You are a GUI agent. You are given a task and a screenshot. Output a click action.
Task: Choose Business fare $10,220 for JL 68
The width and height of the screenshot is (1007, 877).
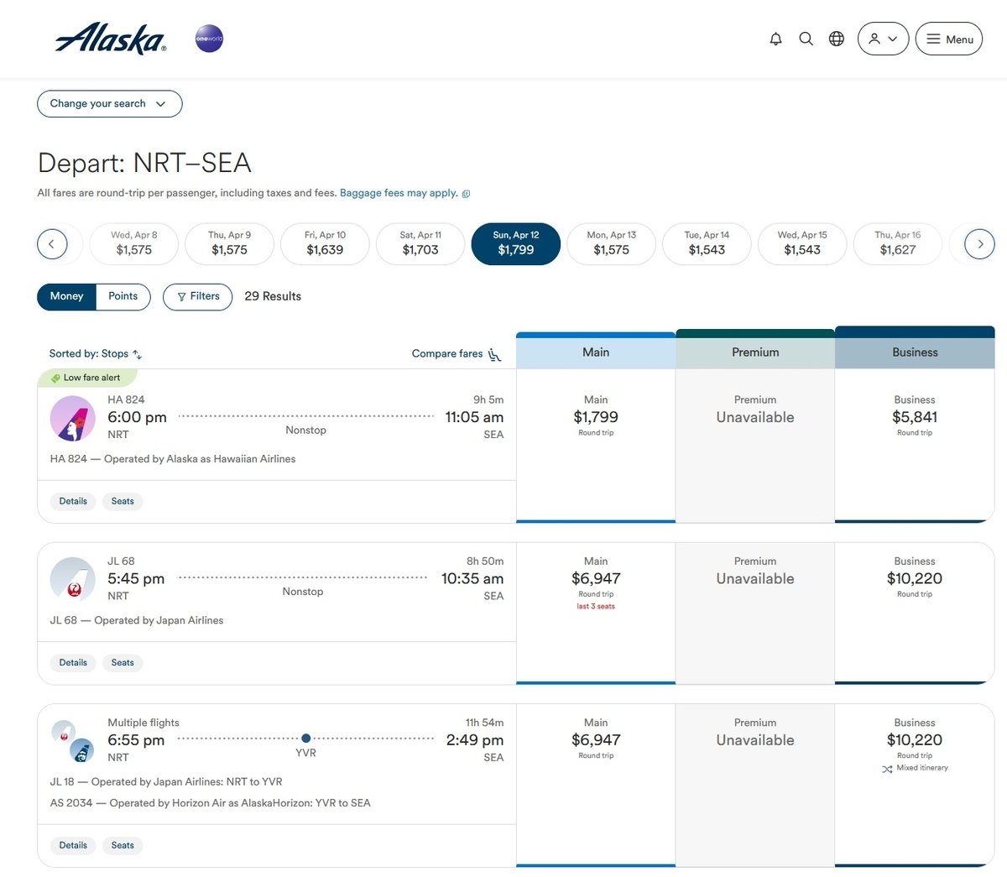point(915,613)
